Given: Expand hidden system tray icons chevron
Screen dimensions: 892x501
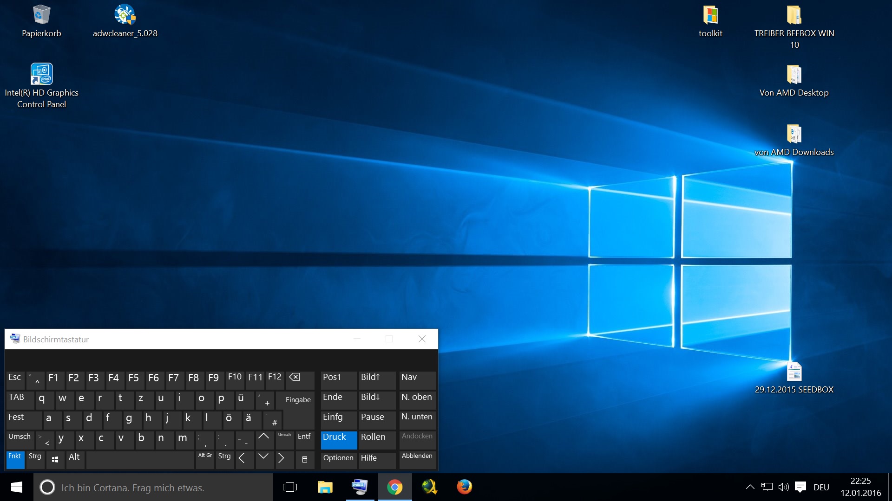Looking at the screenshot, I should coord(750,487).
